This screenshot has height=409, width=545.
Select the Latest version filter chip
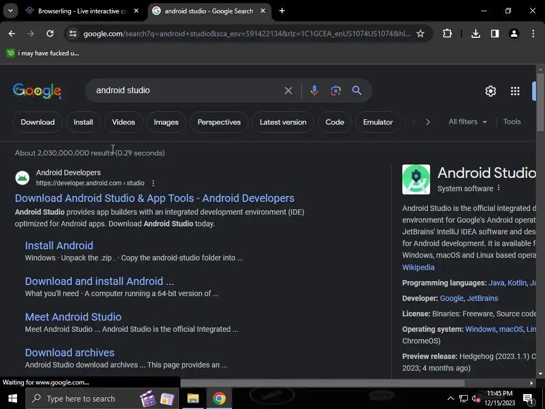(x=283, y=122)
